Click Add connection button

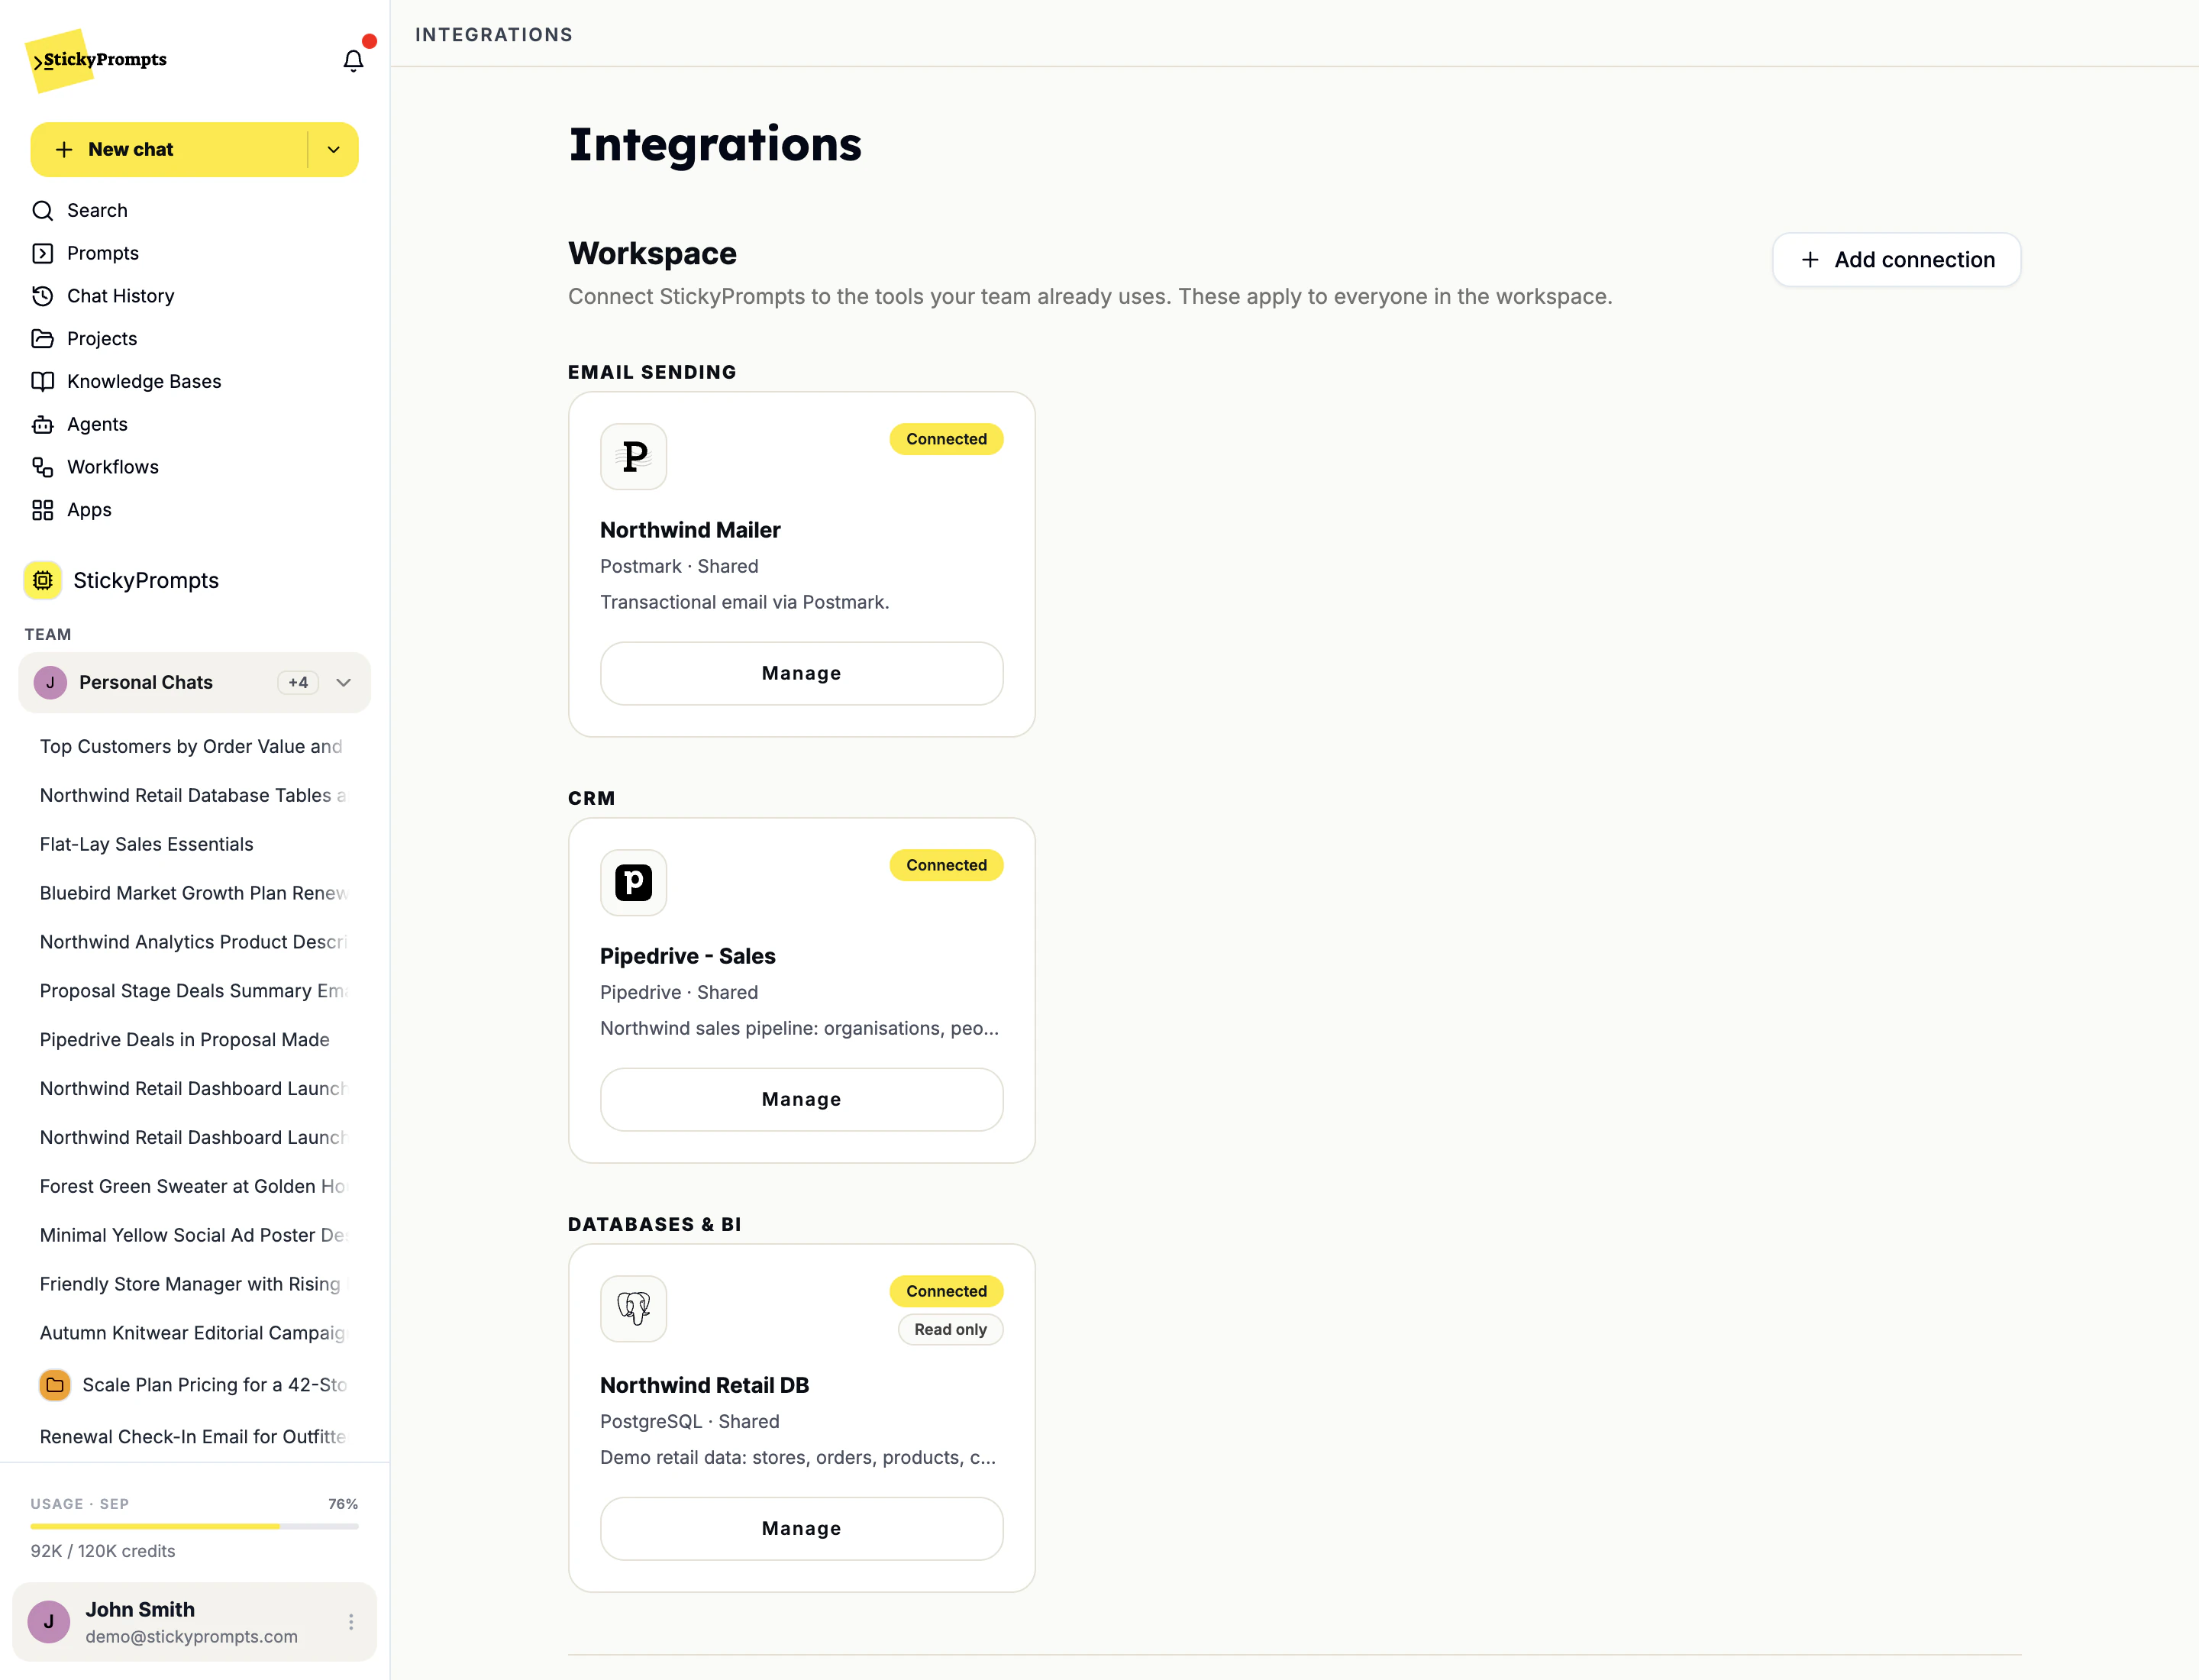click(x=1896, y=260)
